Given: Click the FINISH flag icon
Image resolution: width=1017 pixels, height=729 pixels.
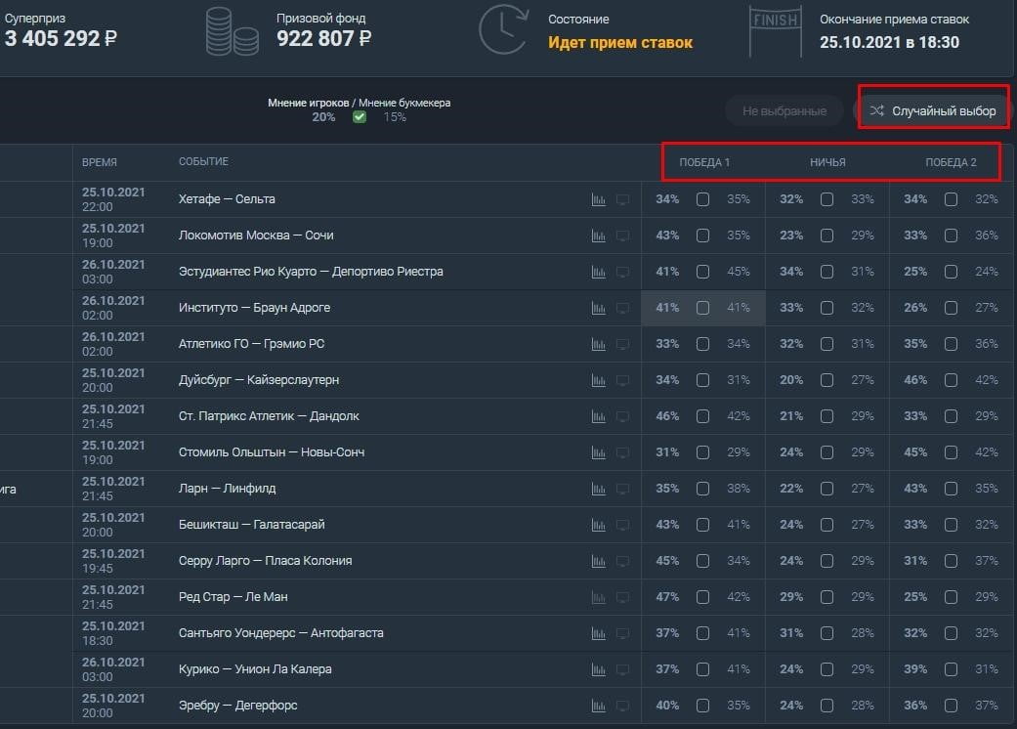Looking at the screenshot, I should click(x=775, y=30).
